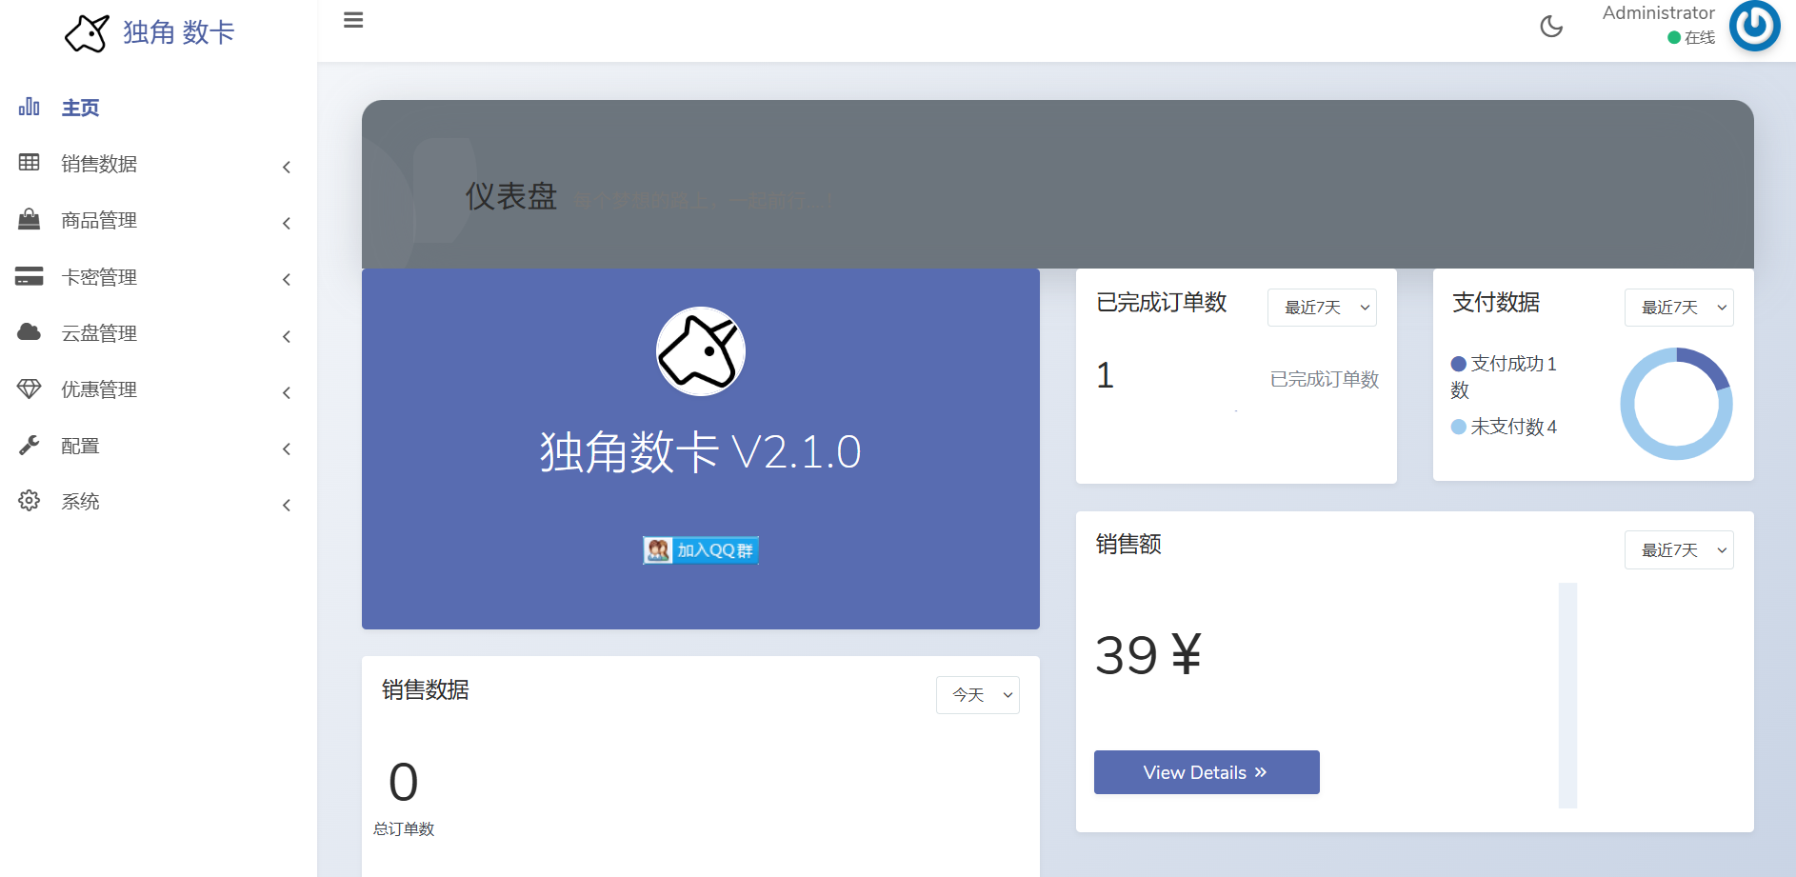Expand the chevron next to 系统
The image size is (1796, 877).
[x=287, y=505]
